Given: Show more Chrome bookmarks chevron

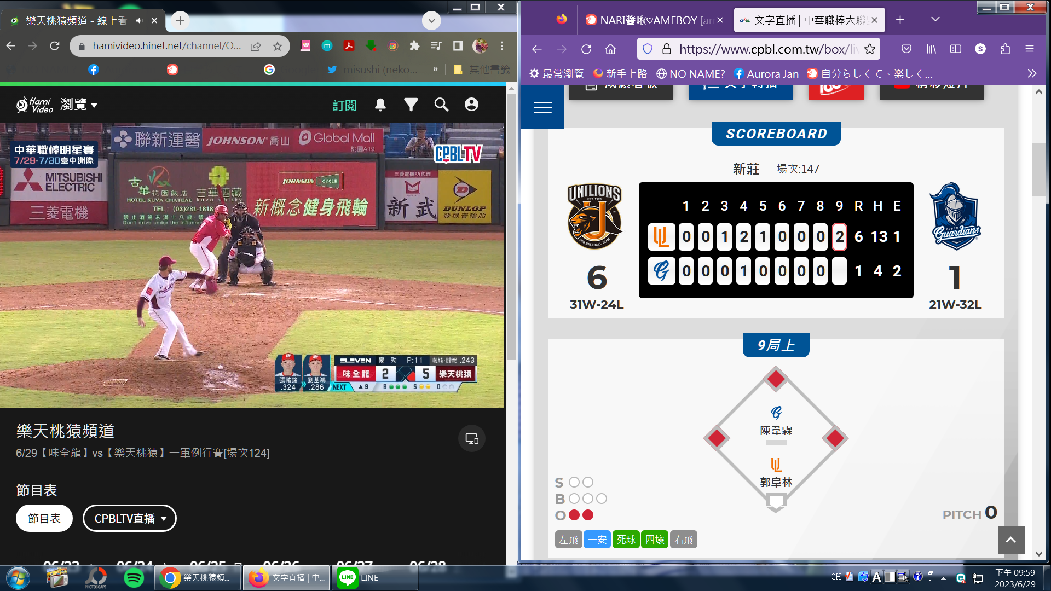Looking at the screenshot, I should coord(435,69).
